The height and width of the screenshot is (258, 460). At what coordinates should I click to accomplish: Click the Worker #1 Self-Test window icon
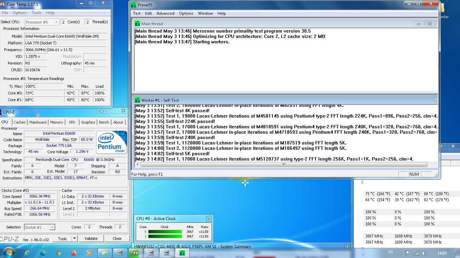137,100
